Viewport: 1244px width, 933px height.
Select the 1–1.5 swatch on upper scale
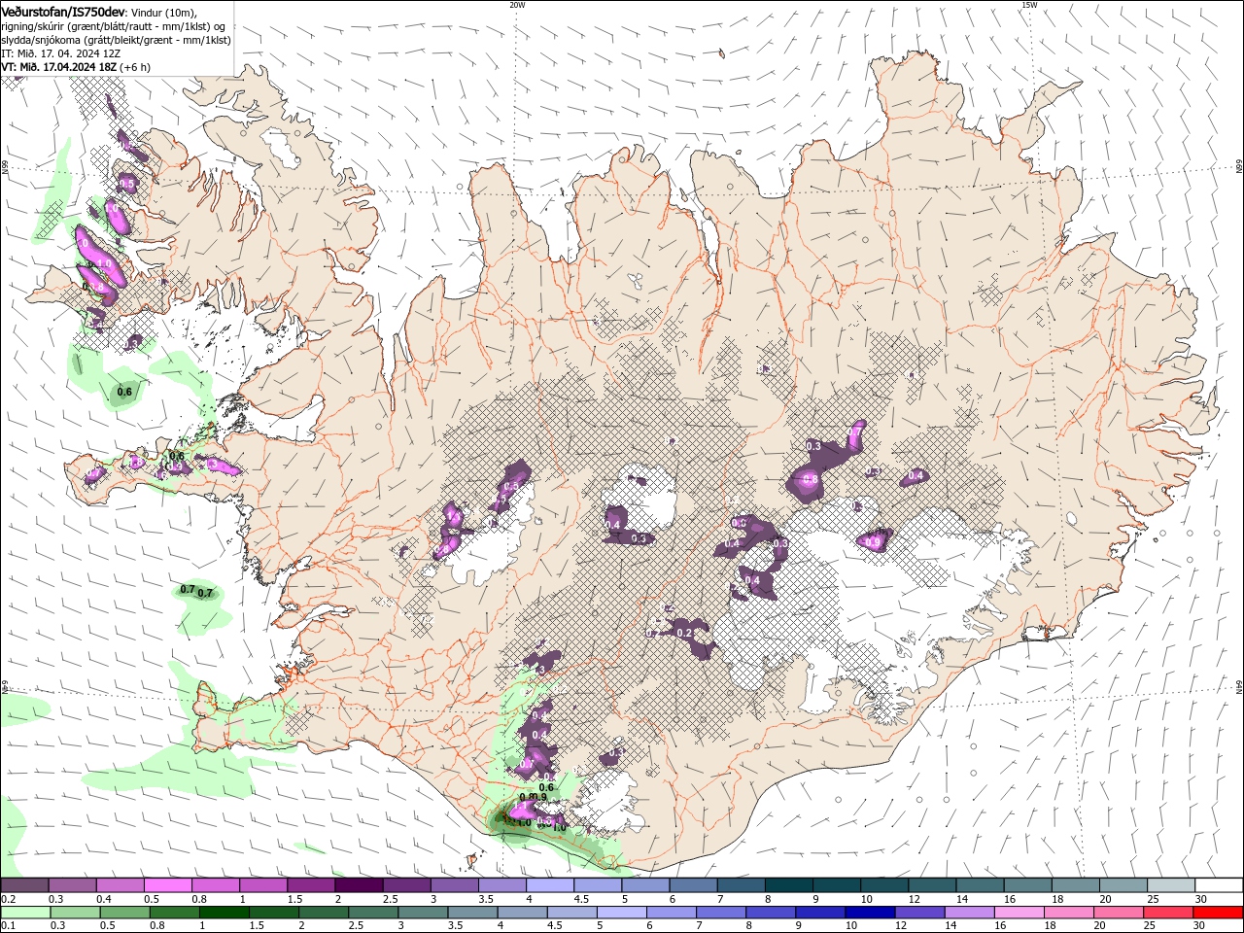(262, 885)
